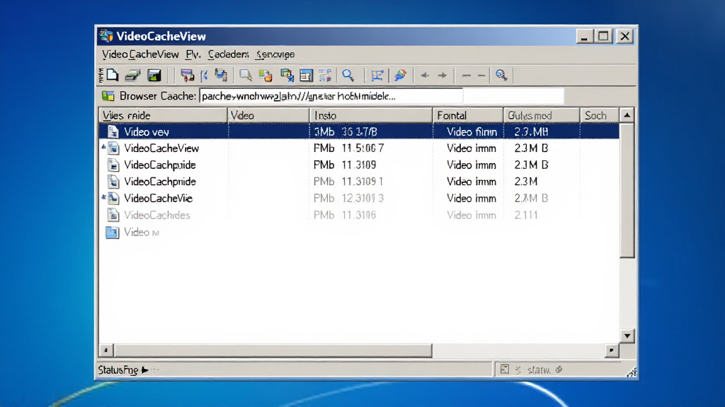Sort by the Video column header
Screen dimensions: 725x407
tap(268, 115)
